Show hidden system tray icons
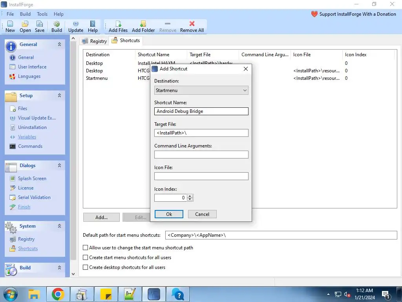The image size is (402, 302). (329, 294)
